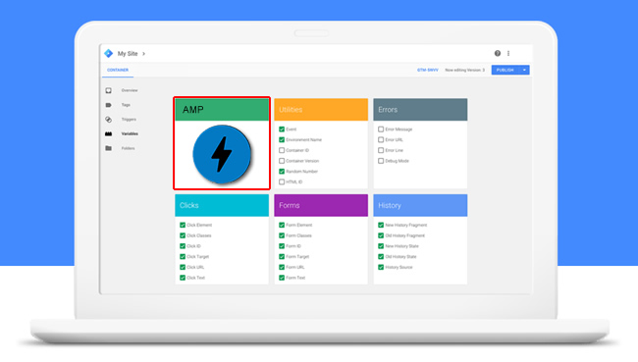Open the three-dot more options menu

click(508, 53)
